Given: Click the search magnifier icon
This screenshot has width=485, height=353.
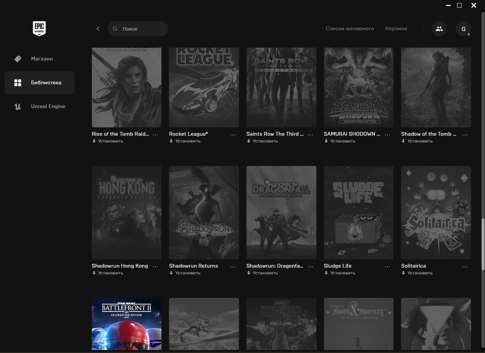Looking at the screenshot, I should tap(115, 29).
